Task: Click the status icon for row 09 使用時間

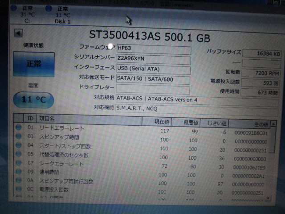Action: point(19,171)
